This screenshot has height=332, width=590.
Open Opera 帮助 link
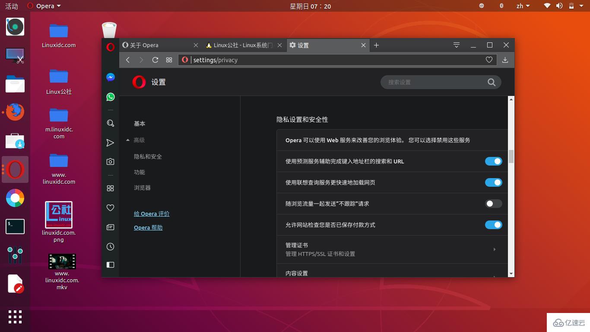click(x=148, y=227)
